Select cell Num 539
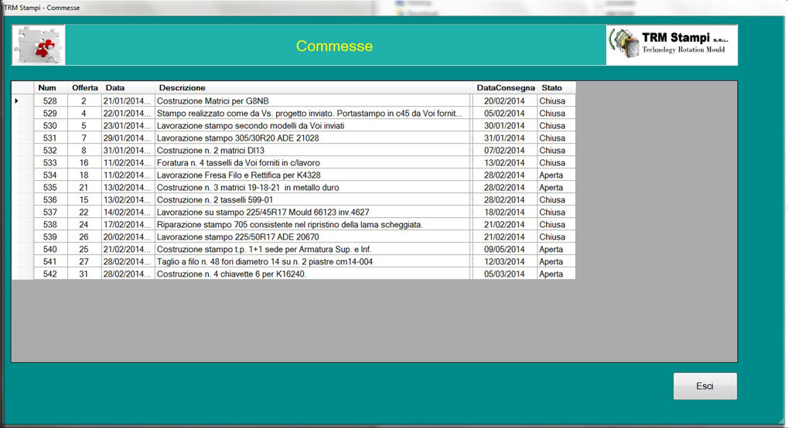 coord(50,236)
